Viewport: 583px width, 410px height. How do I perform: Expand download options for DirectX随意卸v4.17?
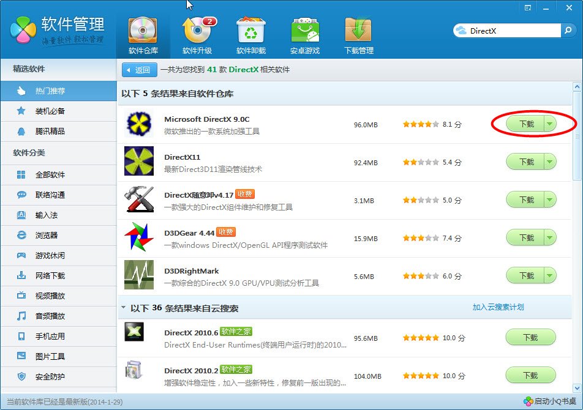click(550, 200)
